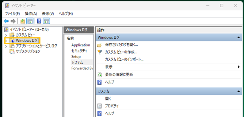This screenshot has width=244, height=117.
Task: Maximize the Event Viewer window
Action: pyautogui.click(x=222, y=5)
